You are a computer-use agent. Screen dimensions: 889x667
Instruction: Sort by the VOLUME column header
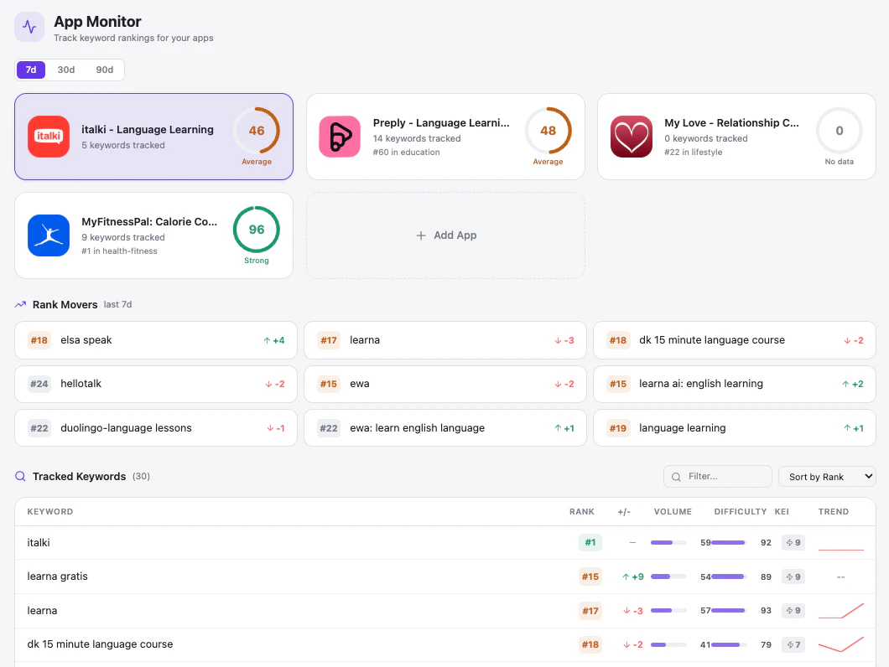point(673,512)
